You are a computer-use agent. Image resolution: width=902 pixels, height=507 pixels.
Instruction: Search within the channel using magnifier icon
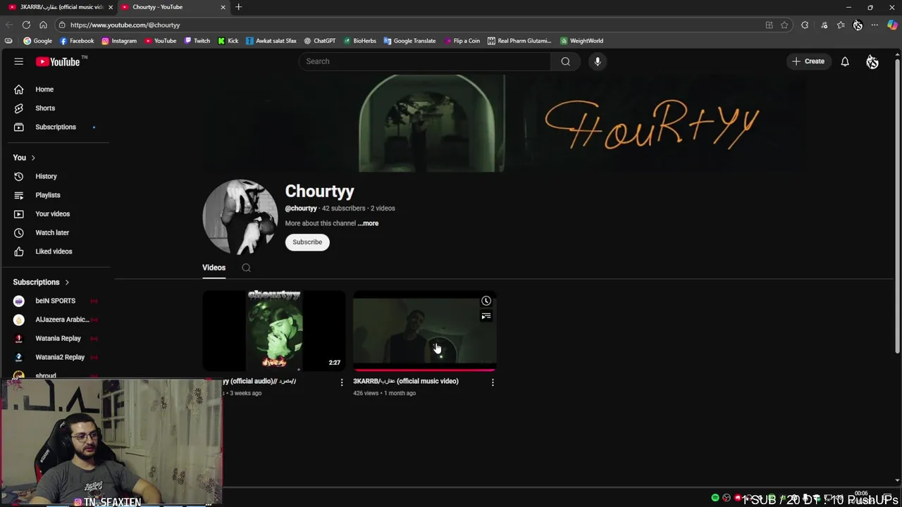coord(246,268)
